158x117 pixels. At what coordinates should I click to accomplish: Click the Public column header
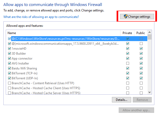tap(141, 33)
